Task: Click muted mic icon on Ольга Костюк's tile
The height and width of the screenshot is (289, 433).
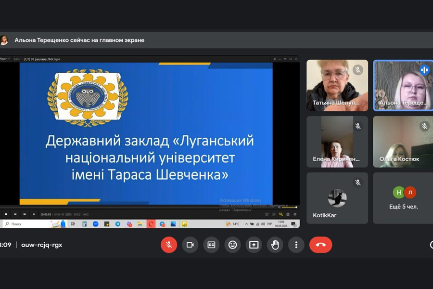Action: (424, 126)
